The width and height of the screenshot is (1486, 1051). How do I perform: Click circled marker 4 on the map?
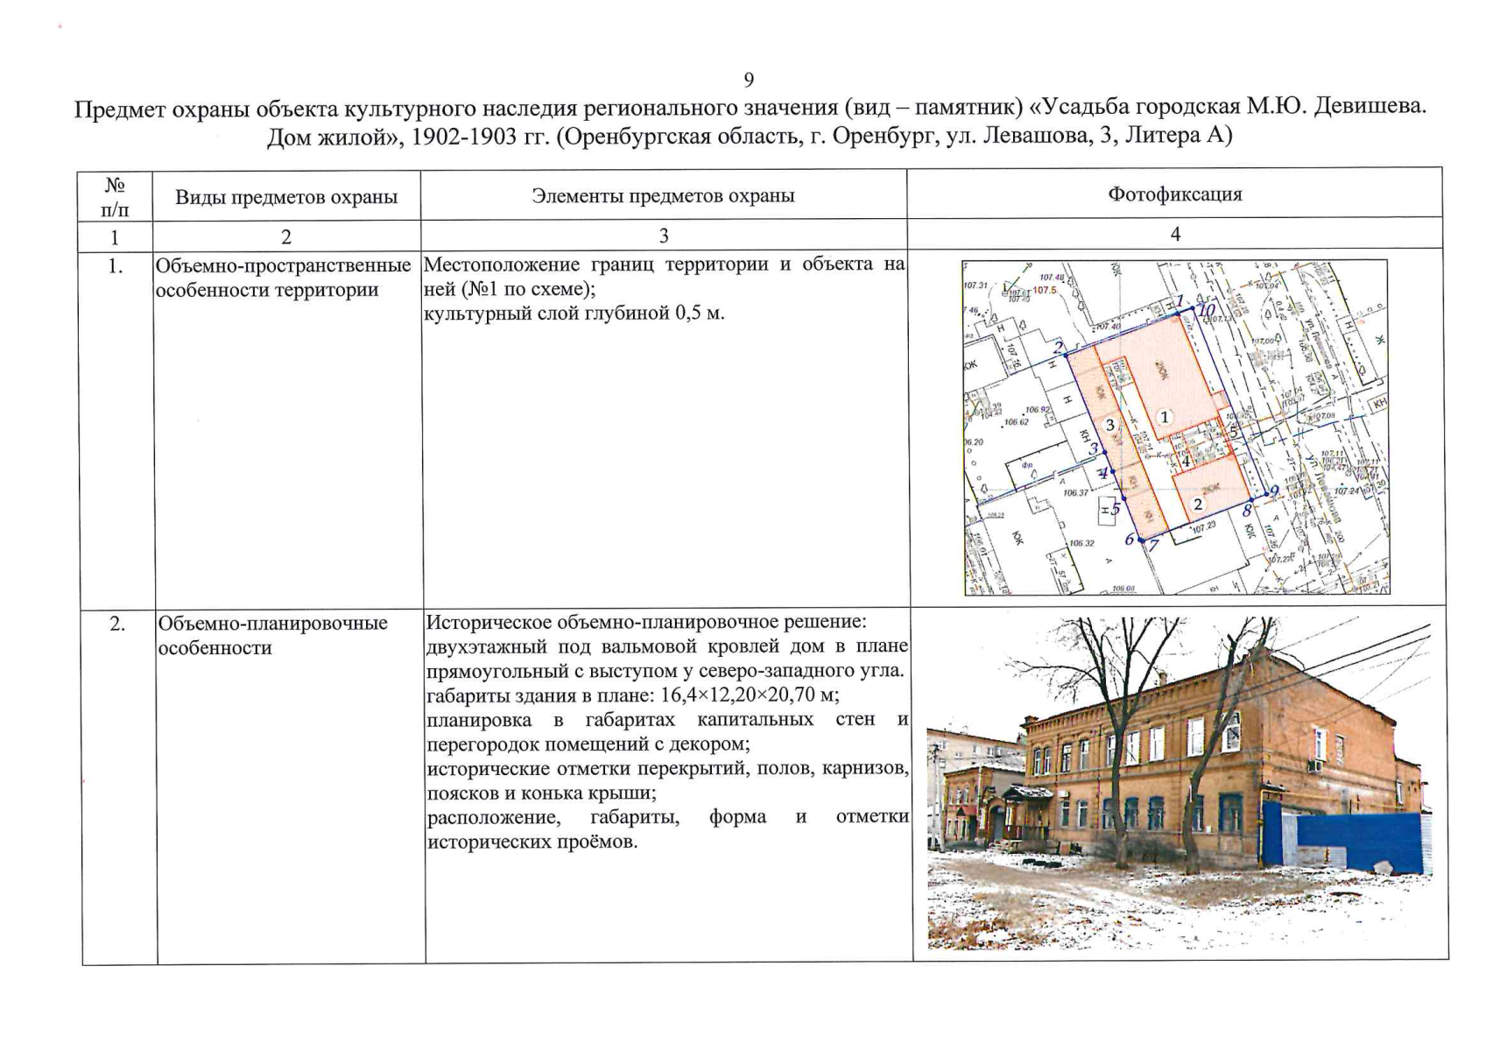[1186, 461]
